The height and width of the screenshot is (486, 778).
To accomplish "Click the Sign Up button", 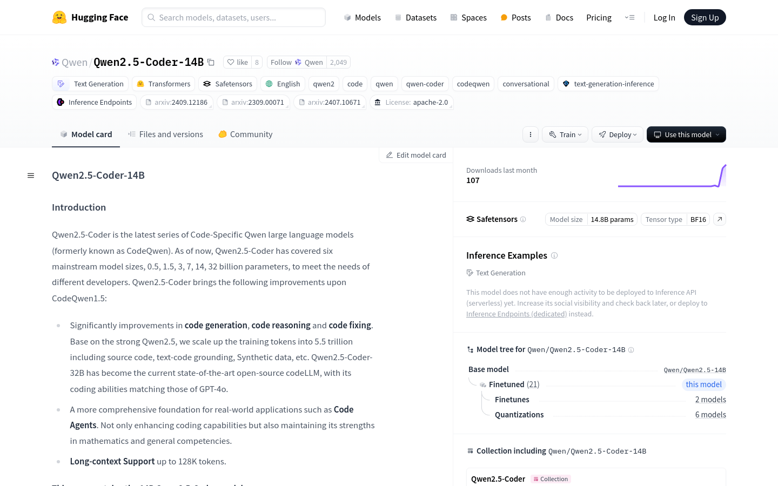I will pyautogui.click(x=705, y=17).
